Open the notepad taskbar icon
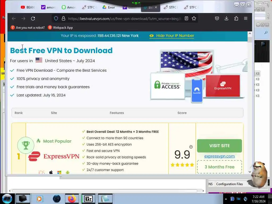This screenshot has height=204, width=272. (105, 199)
